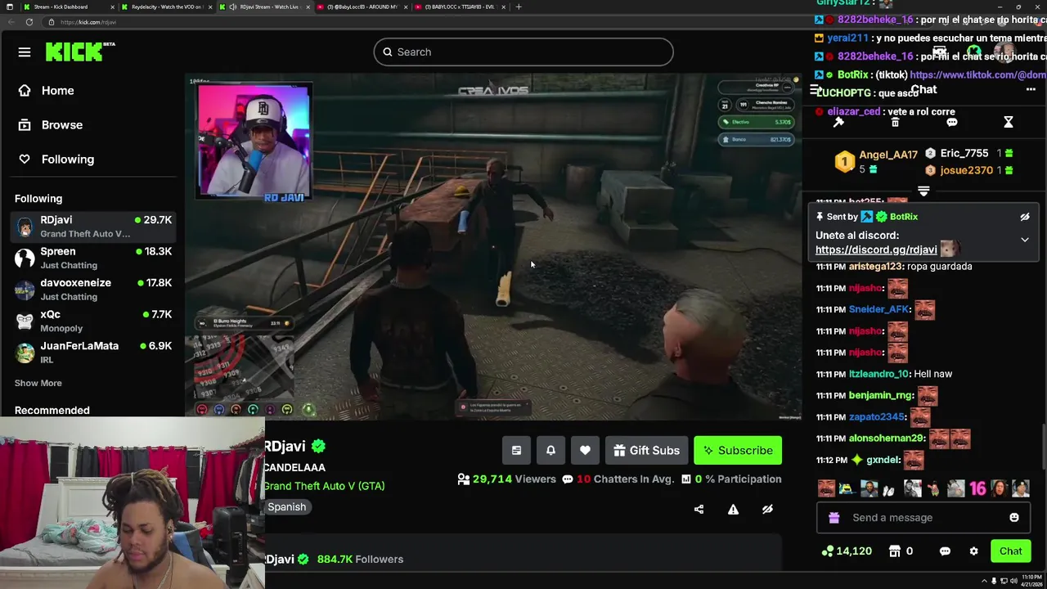This screenshot has width=1047, height=589.
Task: Collapse the gift leaderboard bar
Action: pos(923,191)
